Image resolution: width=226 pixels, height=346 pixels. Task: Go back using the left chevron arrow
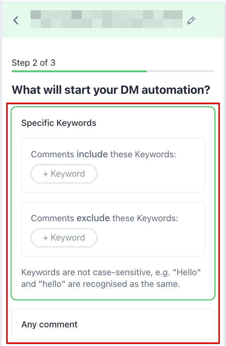[16, 20]
